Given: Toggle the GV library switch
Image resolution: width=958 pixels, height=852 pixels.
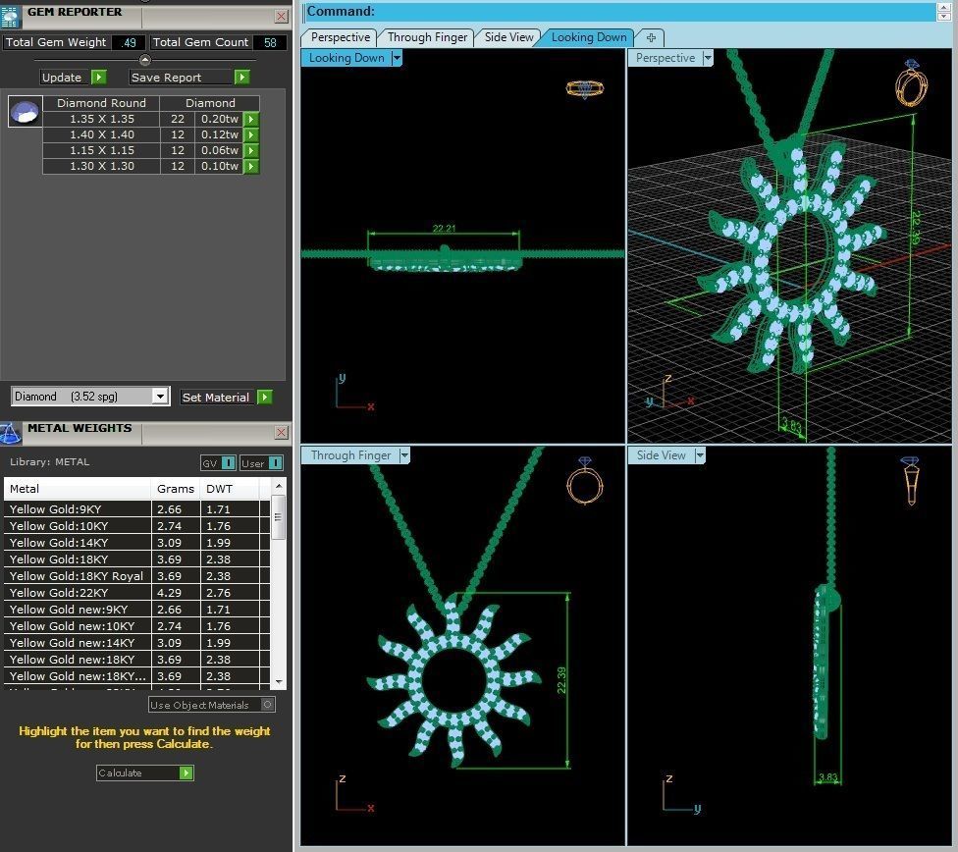Looking at the screenshot, I should [x=228, y=463].
